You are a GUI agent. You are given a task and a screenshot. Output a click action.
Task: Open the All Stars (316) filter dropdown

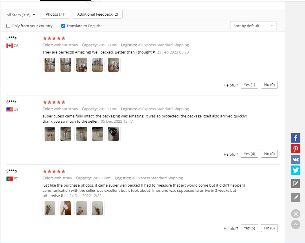coord(21,15)
